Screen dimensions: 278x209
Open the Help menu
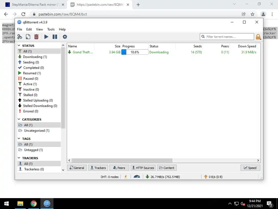coord(62,29)
